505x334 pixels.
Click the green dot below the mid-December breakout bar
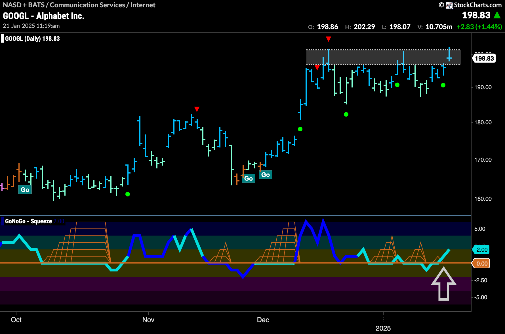click(300, 129)
